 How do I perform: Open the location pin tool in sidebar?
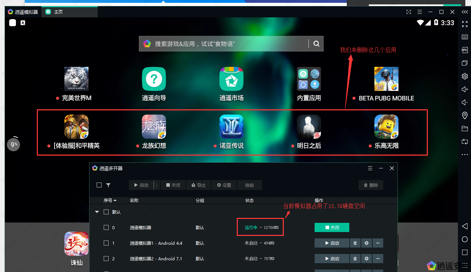tap(465, 115)
